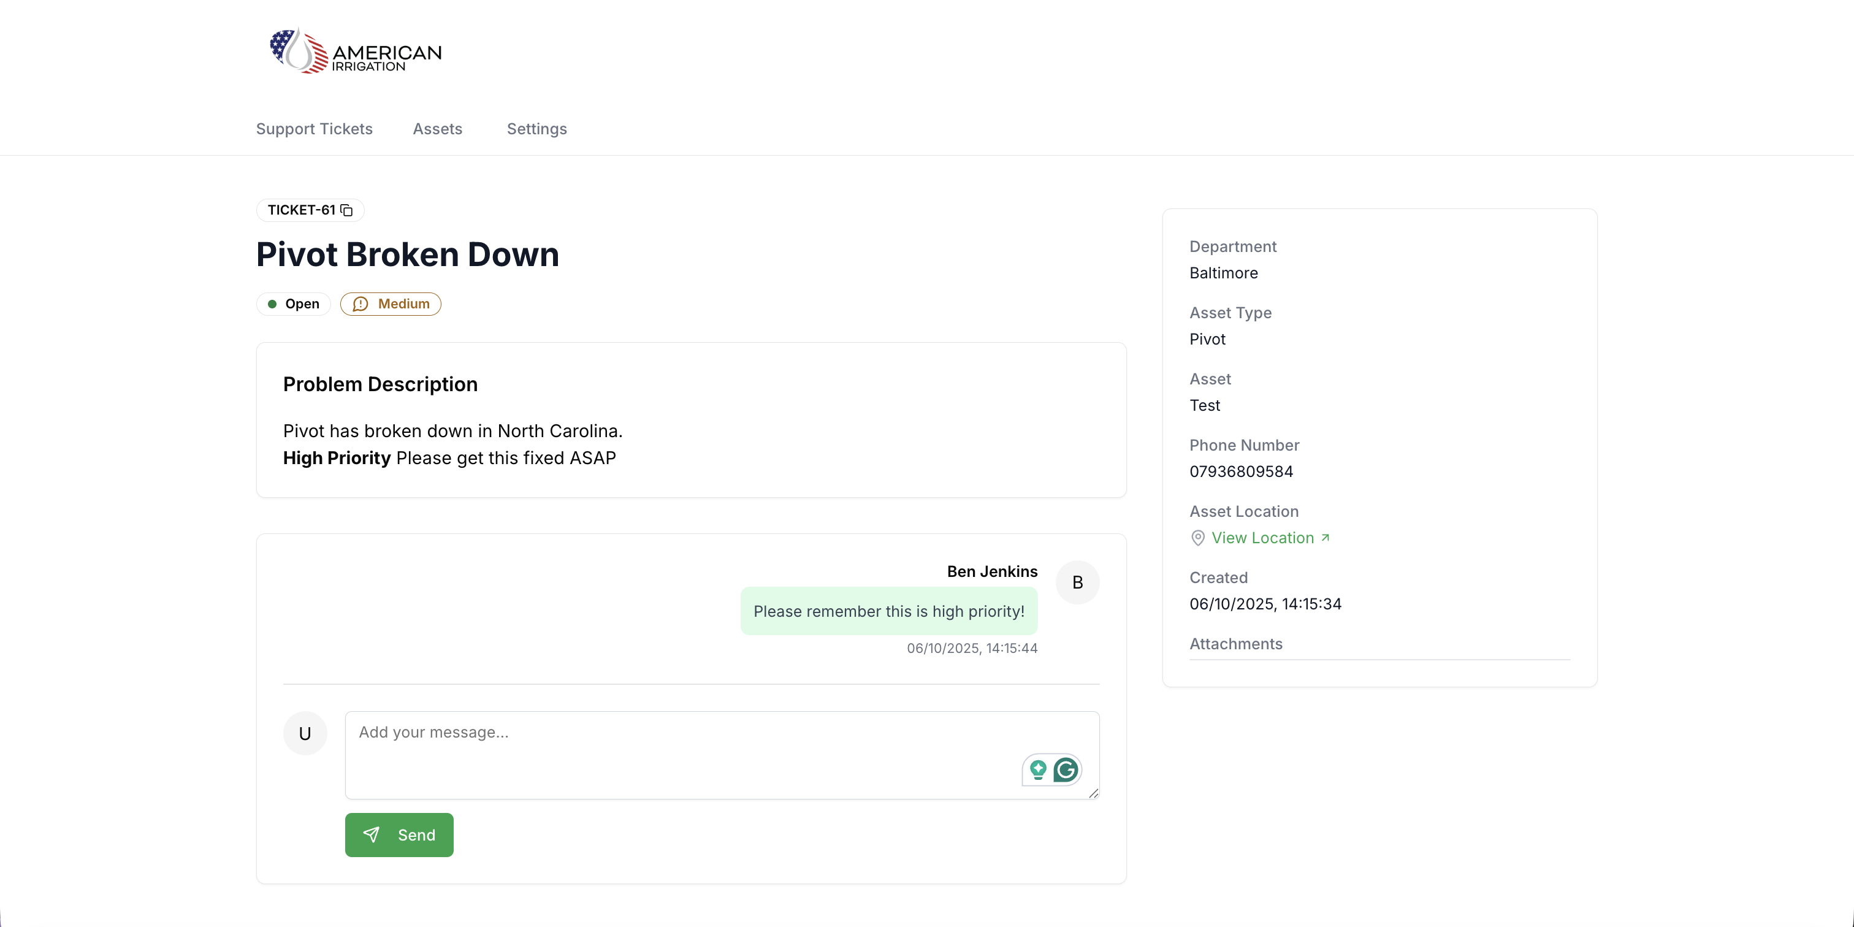
Task: Click the Open status badge
Action: pyautogui.click(x=294, y=305)
